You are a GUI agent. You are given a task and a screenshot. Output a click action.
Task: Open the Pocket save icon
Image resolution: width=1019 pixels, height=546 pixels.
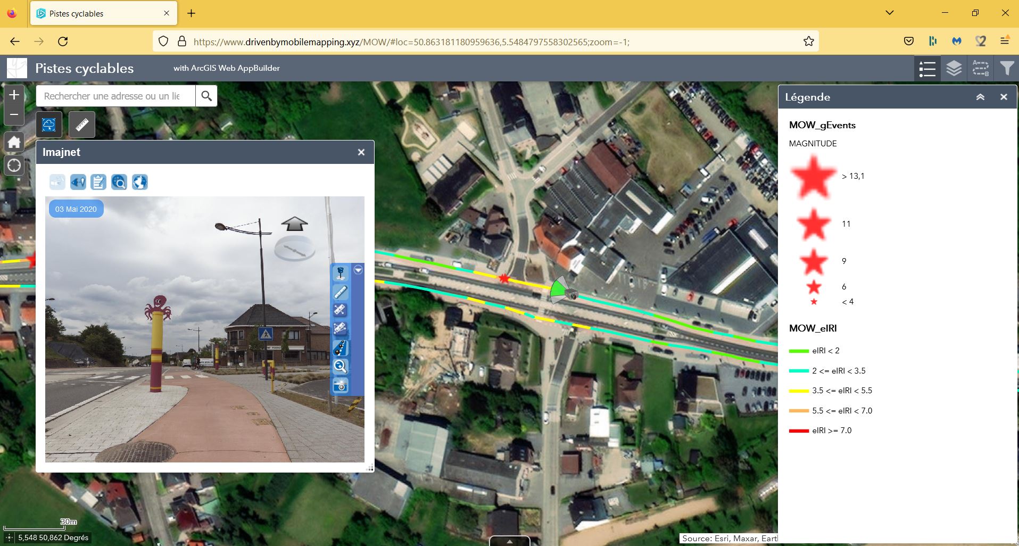pyautogui.click(x=909, y=41)
